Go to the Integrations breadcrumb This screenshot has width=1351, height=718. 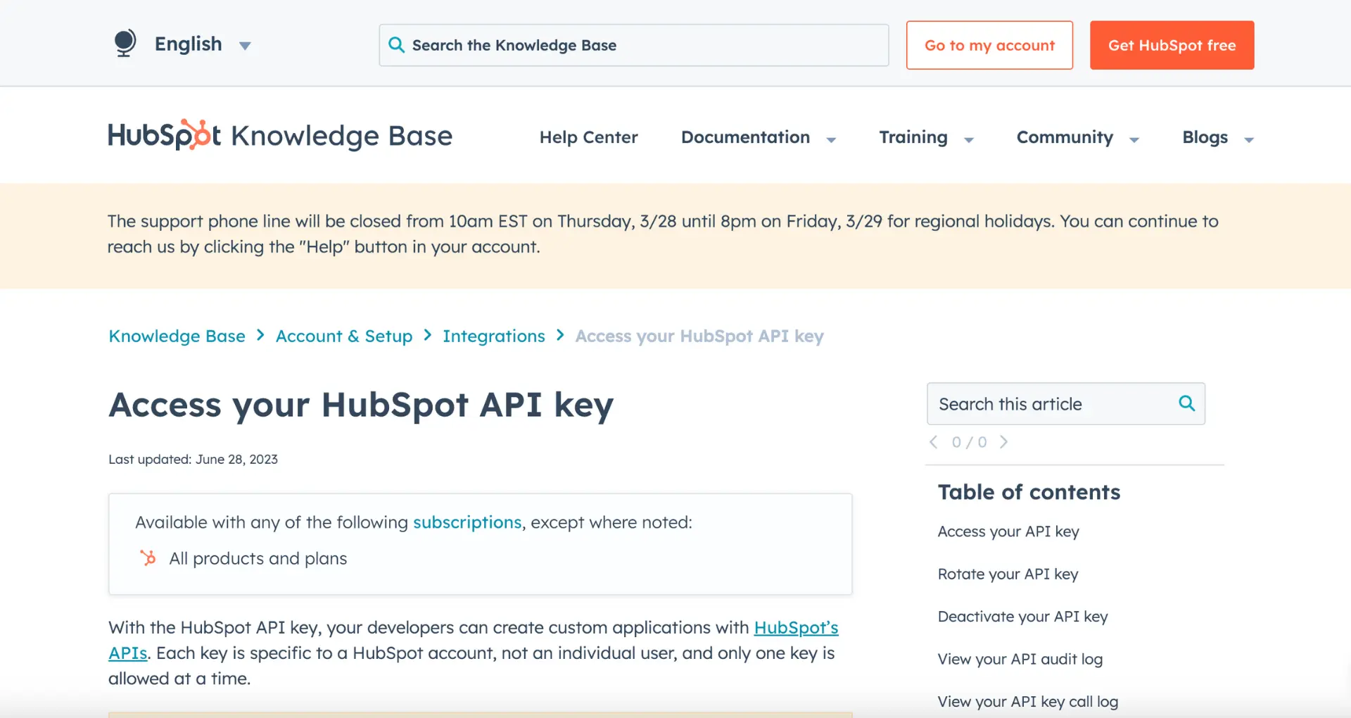tap(494, 336)
